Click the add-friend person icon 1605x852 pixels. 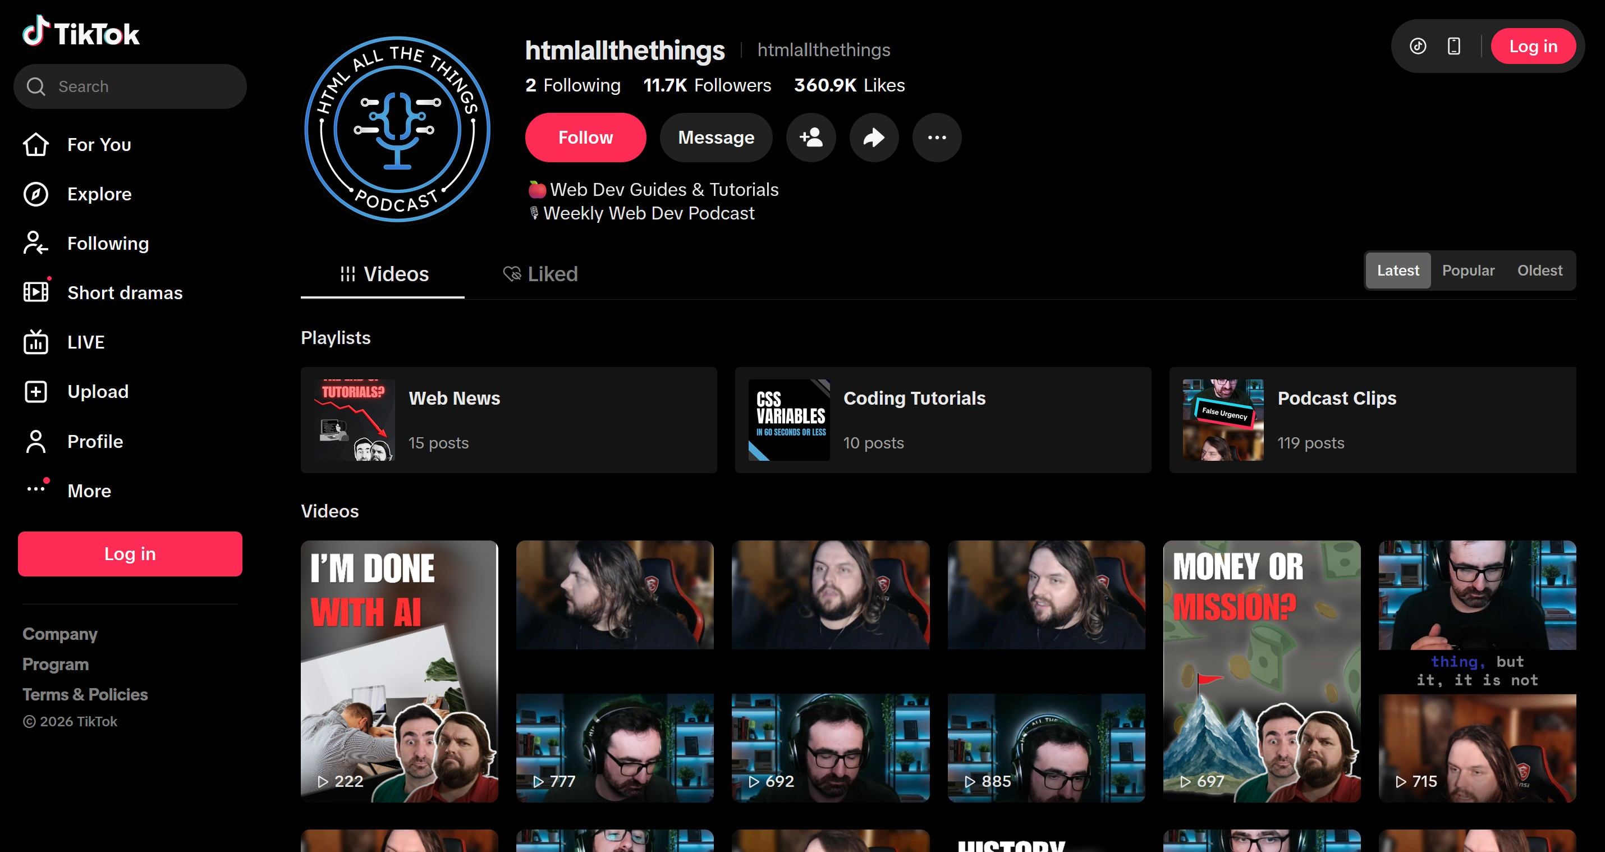pos(810,138)
